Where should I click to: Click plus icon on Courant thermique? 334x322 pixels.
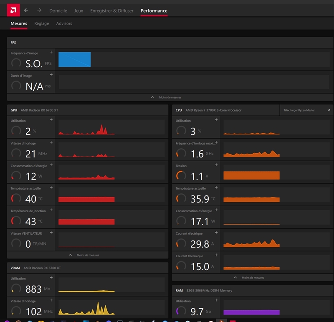pyautogui.click(x=216, y=255)
